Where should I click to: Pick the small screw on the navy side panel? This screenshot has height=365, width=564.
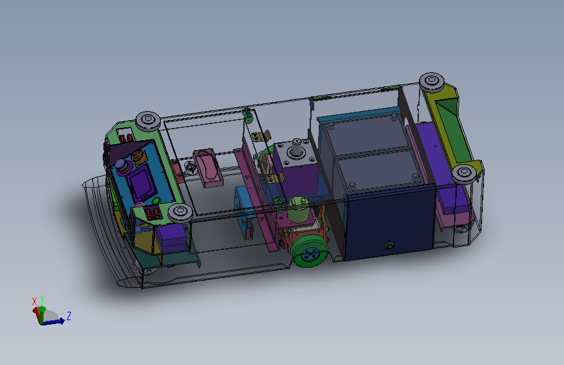389,246
